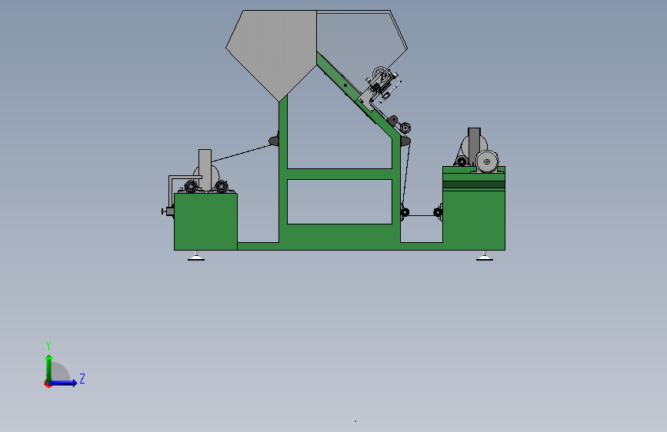
Task: Pick the left sprocket on the left cabinet
Action: [x=191, y=186]
